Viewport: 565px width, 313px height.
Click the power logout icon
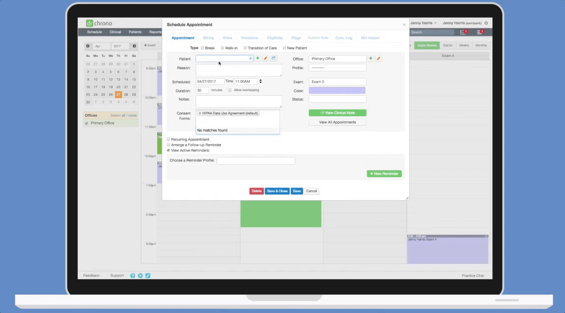tap(486, 23)
